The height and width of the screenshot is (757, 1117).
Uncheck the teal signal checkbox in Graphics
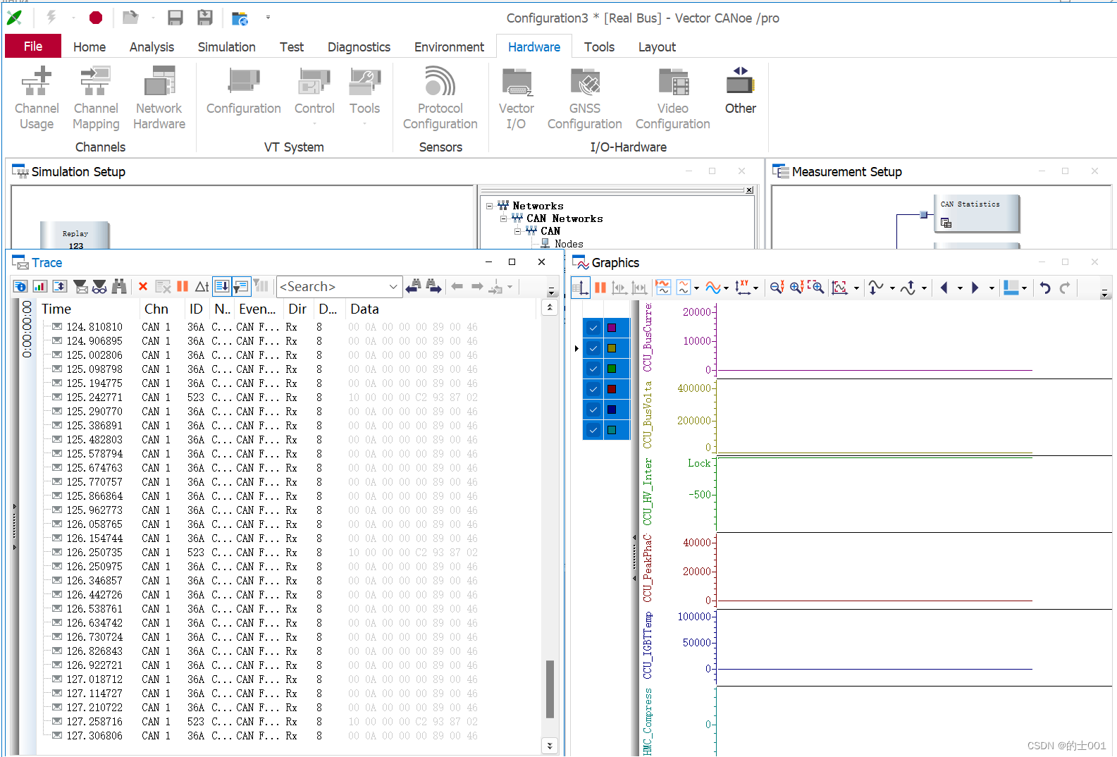point(593,430)
